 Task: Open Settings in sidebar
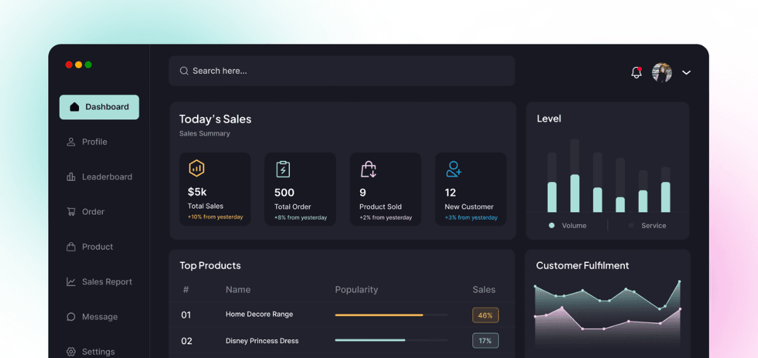(91, 352)
